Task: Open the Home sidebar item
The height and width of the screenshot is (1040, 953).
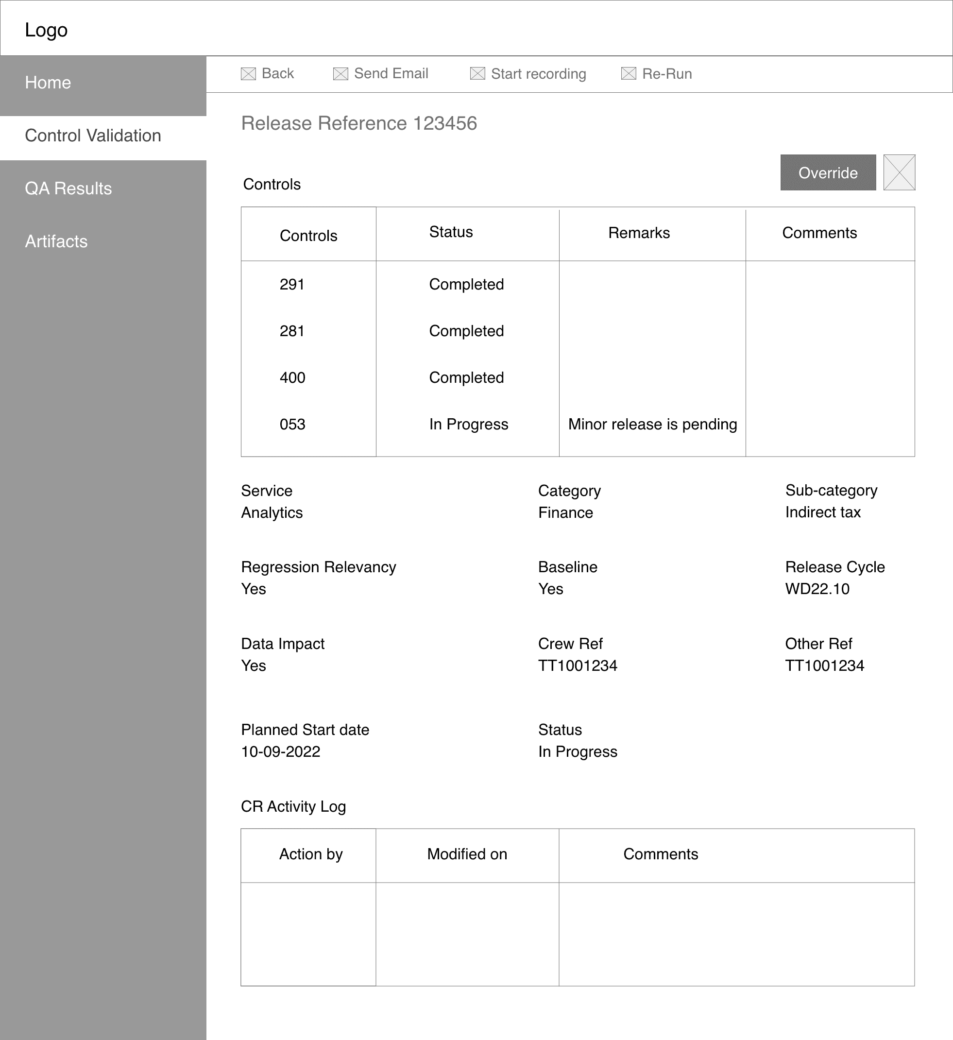Action: pyautogui.click(x=48, y=83)
